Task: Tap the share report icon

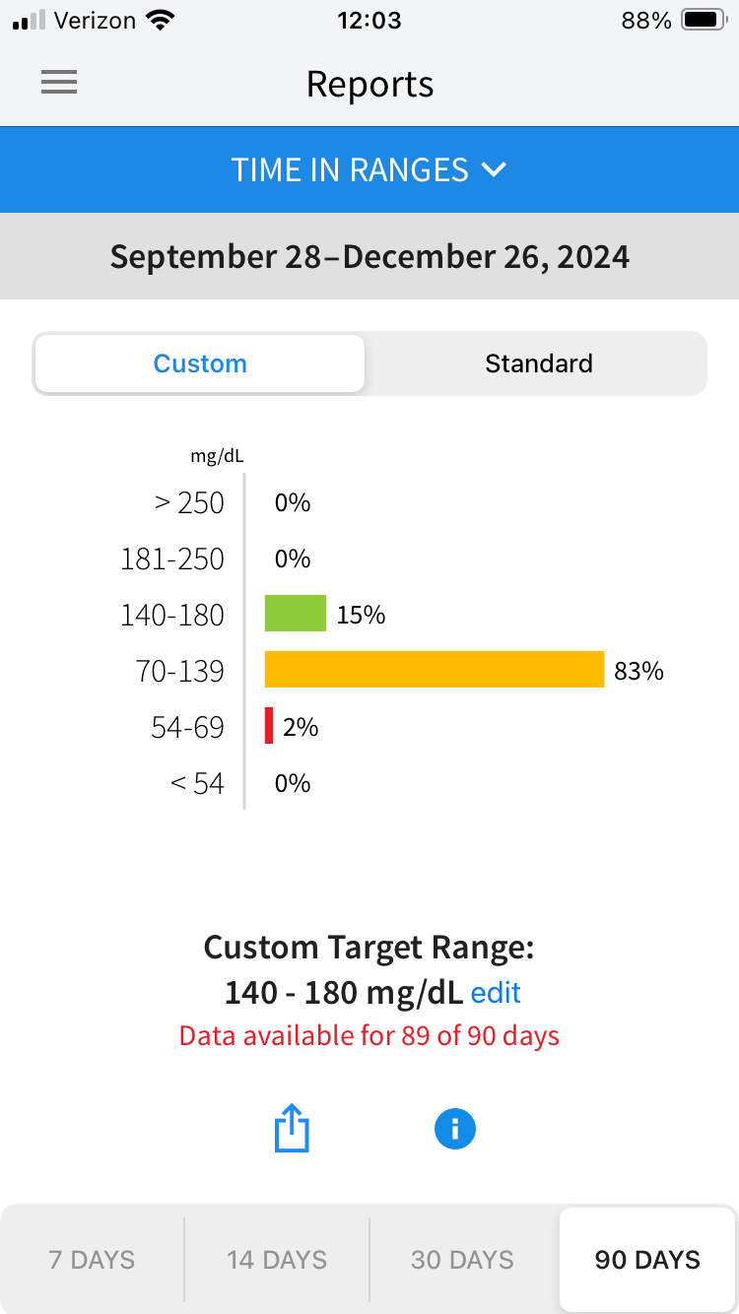Action: (x=292, y=1129)
